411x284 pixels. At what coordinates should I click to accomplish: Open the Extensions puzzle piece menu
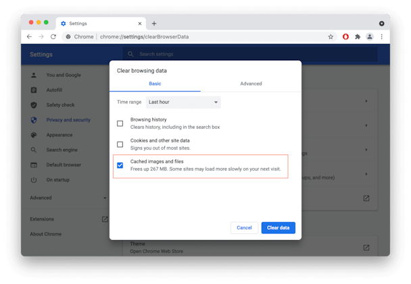pyautogui.click(x=358, y=36)
